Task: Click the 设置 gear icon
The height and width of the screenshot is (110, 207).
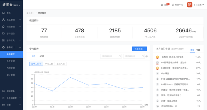Action: coord(3,105)
